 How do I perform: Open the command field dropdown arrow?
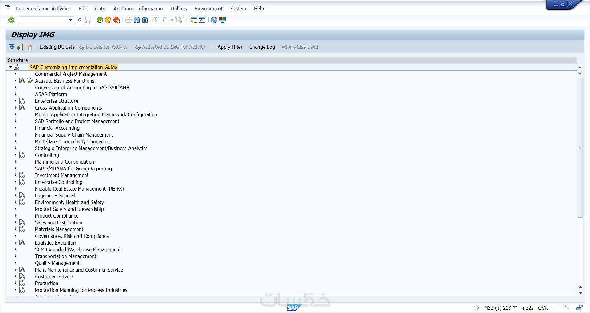(x=70, y=20)
